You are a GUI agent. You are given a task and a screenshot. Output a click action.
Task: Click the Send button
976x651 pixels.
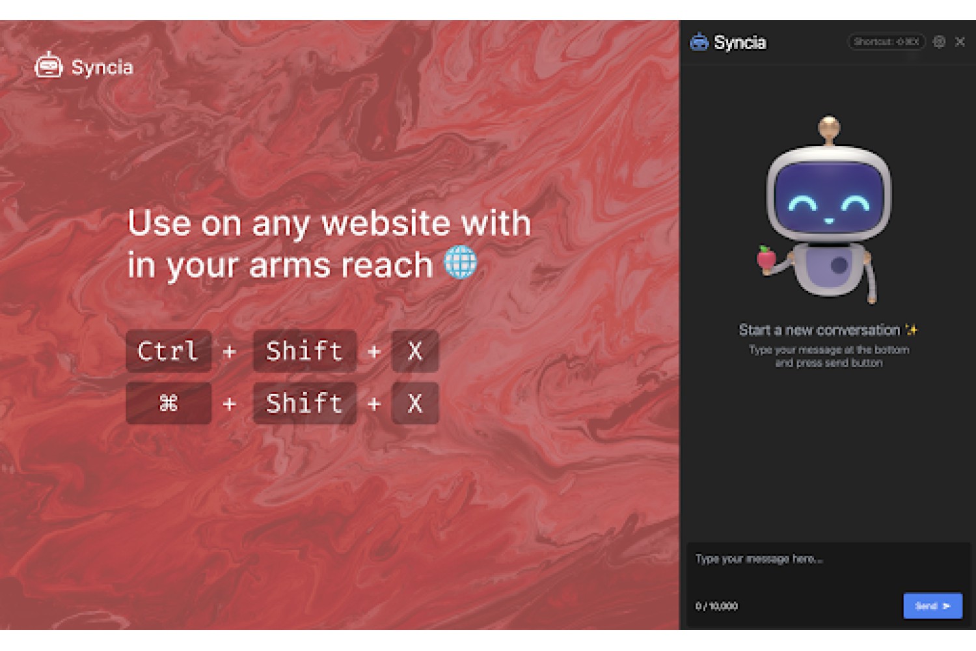[x=932, y=606]
